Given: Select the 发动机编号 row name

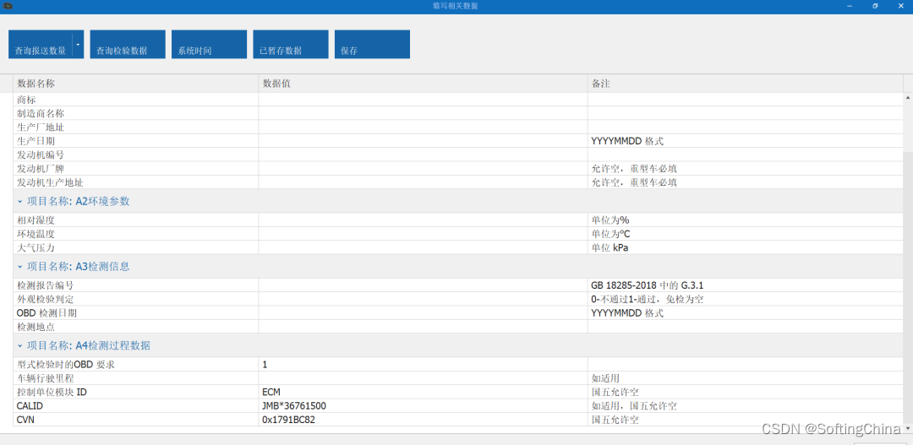Looking at the screenshot, I should [x=41, y=155].
